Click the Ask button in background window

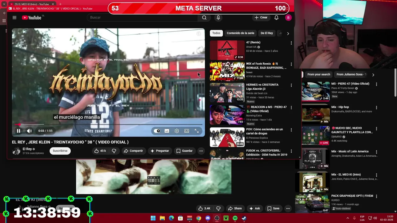point(254,208)
